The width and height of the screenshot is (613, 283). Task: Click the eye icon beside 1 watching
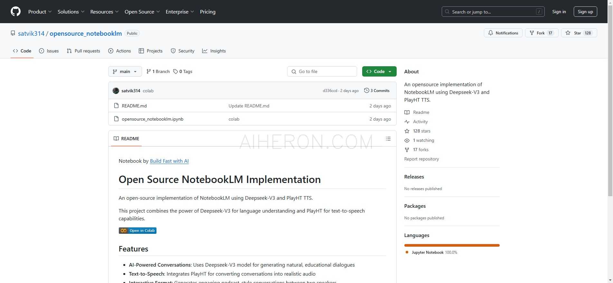407,140
